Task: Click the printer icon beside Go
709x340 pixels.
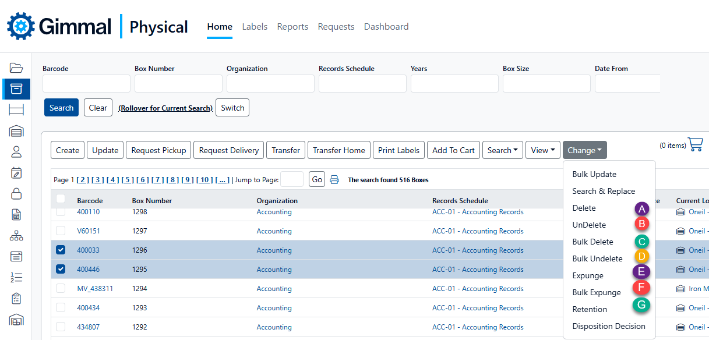Action: [x=334, y=180]
